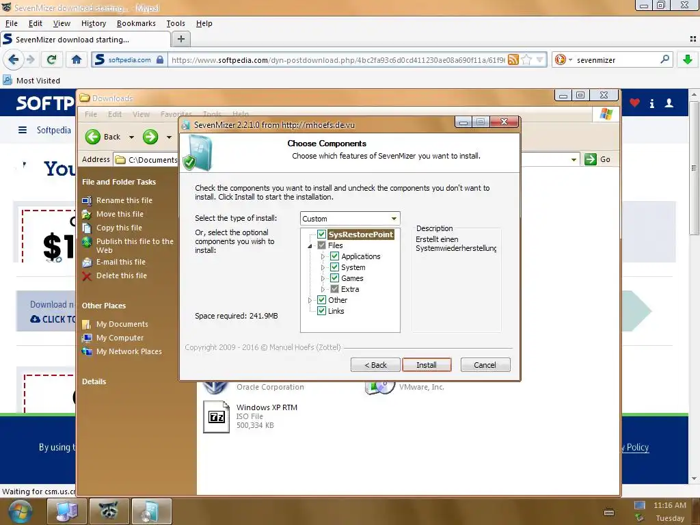Screen dimensions: 700x525
Task: Click the magnifier search icon
Action: point(664,59)
